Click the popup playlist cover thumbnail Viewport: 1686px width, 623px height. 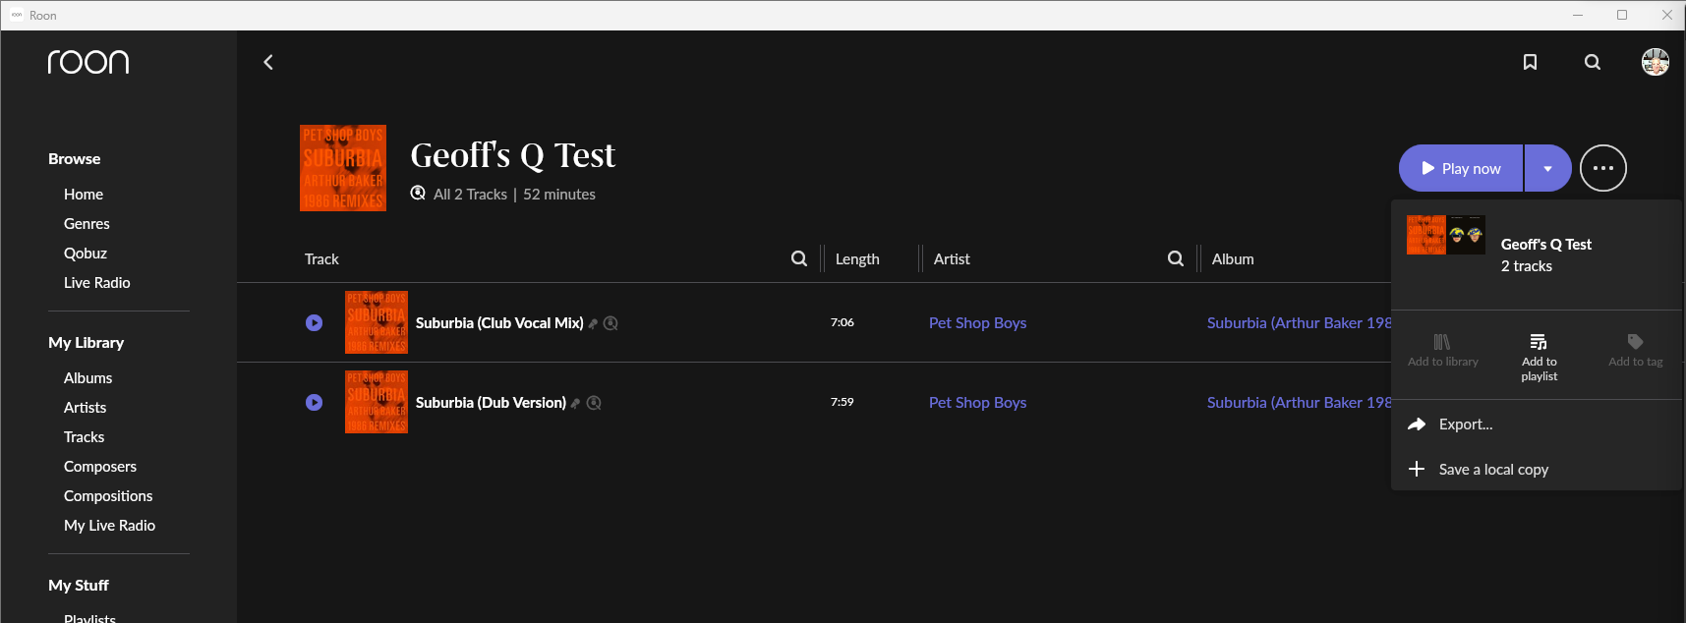[x=1446, y=235]
